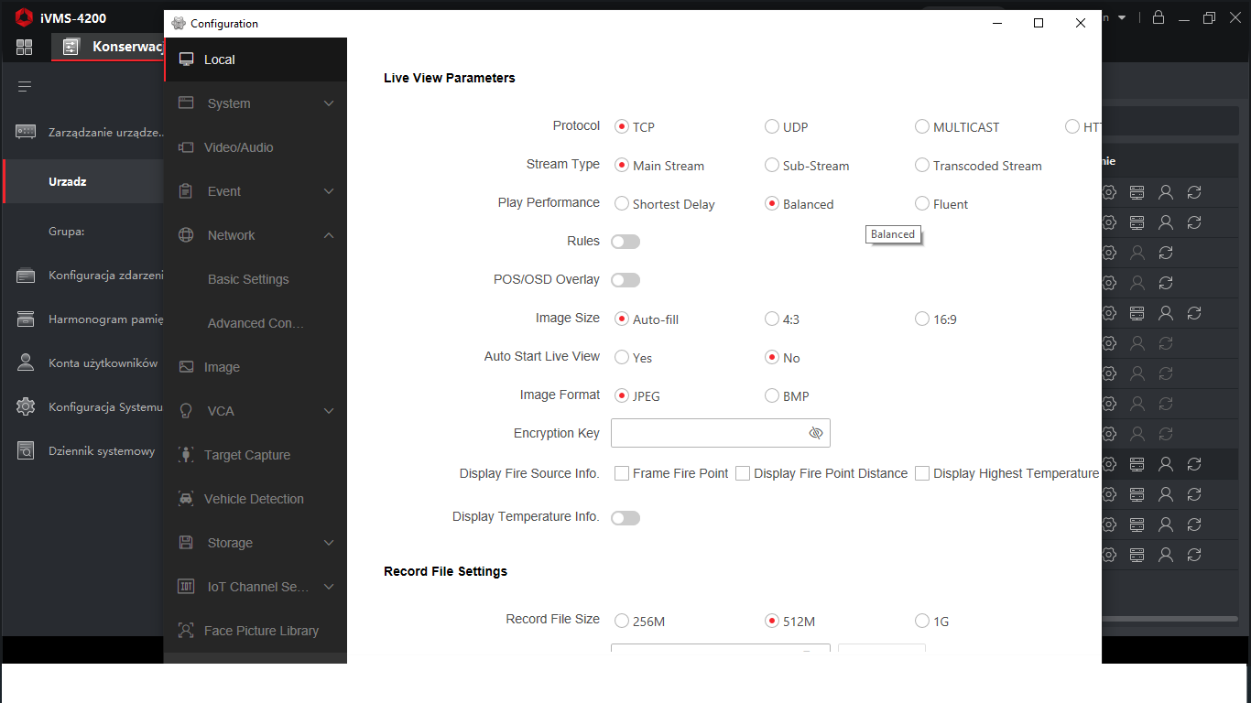Screen dimensions: 1251x703
Task: Select Transcoded Stream radio button
Action: [922, 166]
